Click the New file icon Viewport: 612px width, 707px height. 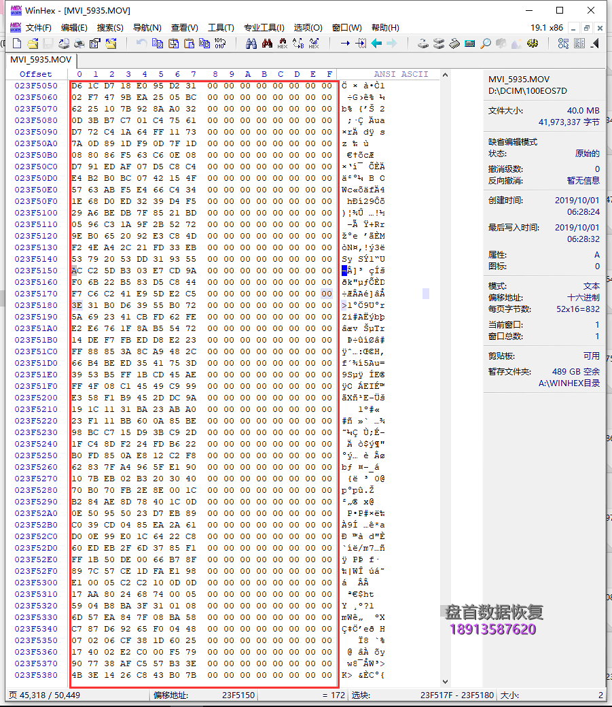coord(17,44)
